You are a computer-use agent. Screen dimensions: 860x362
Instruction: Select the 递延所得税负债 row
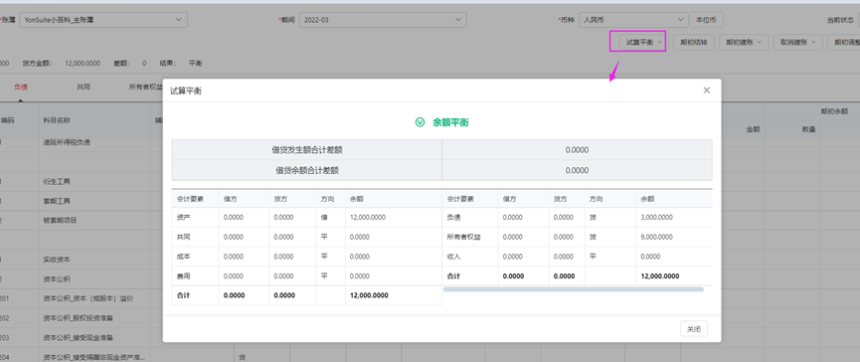click(67, 142)
